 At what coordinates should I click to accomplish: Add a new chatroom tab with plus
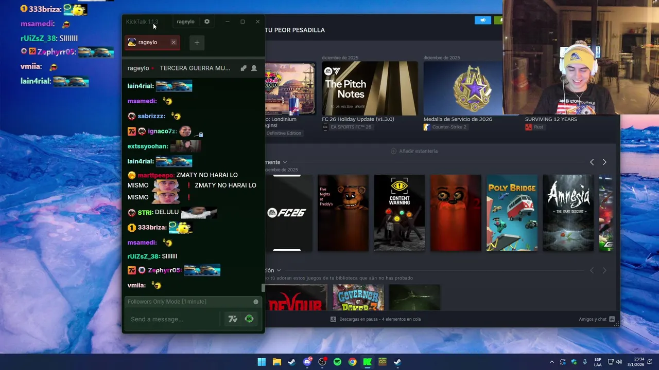pos(197,43)
